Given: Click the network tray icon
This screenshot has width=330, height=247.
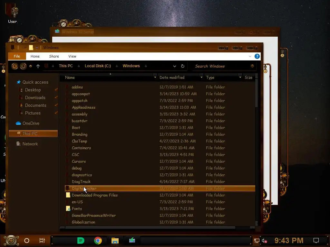Looking at the screenshot, I should coord(257,241).
